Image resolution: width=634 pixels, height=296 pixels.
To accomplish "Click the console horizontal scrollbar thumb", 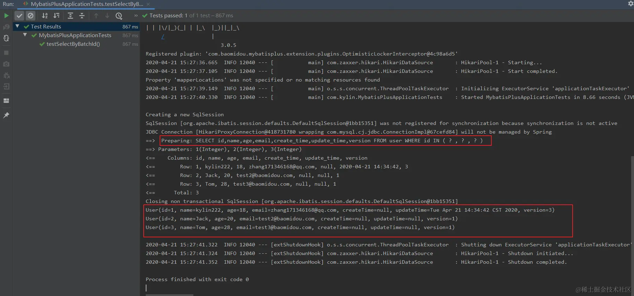I will [x=169, y=295].
